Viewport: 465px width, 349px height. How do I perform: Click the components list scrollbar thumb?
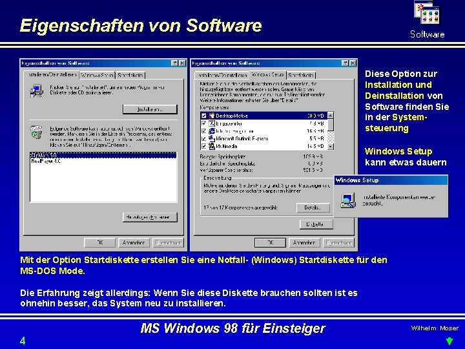pos(331,125)
